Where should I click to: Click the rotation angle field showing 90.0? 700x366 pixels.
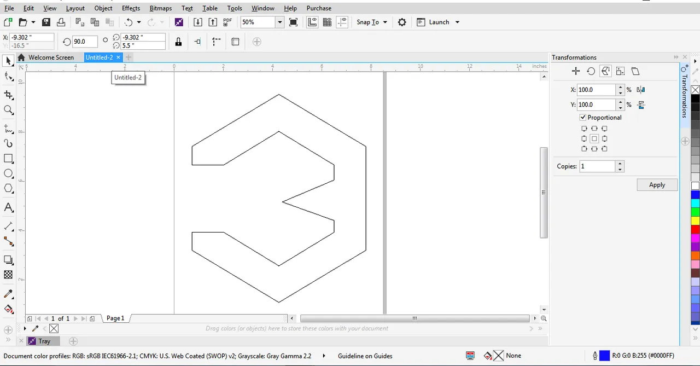click(85, 42)
